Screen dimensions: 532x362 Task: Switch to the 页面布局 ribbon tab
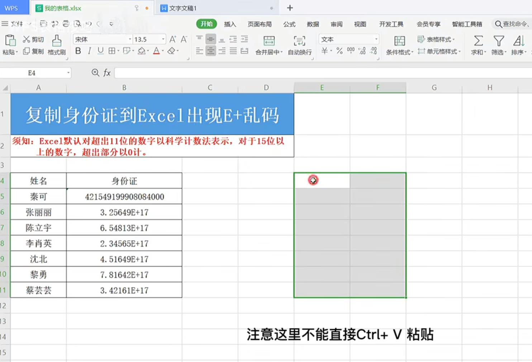click(x=260, y=24)
